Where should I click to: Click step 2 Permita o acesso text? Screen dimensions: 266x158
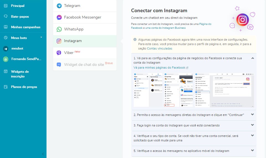click(189, 115)
